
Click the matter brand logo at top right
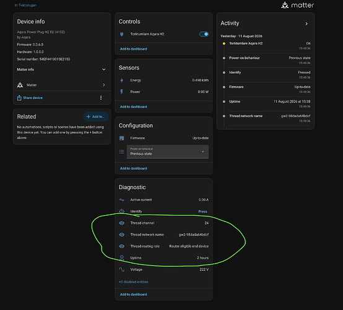[298, 5]
